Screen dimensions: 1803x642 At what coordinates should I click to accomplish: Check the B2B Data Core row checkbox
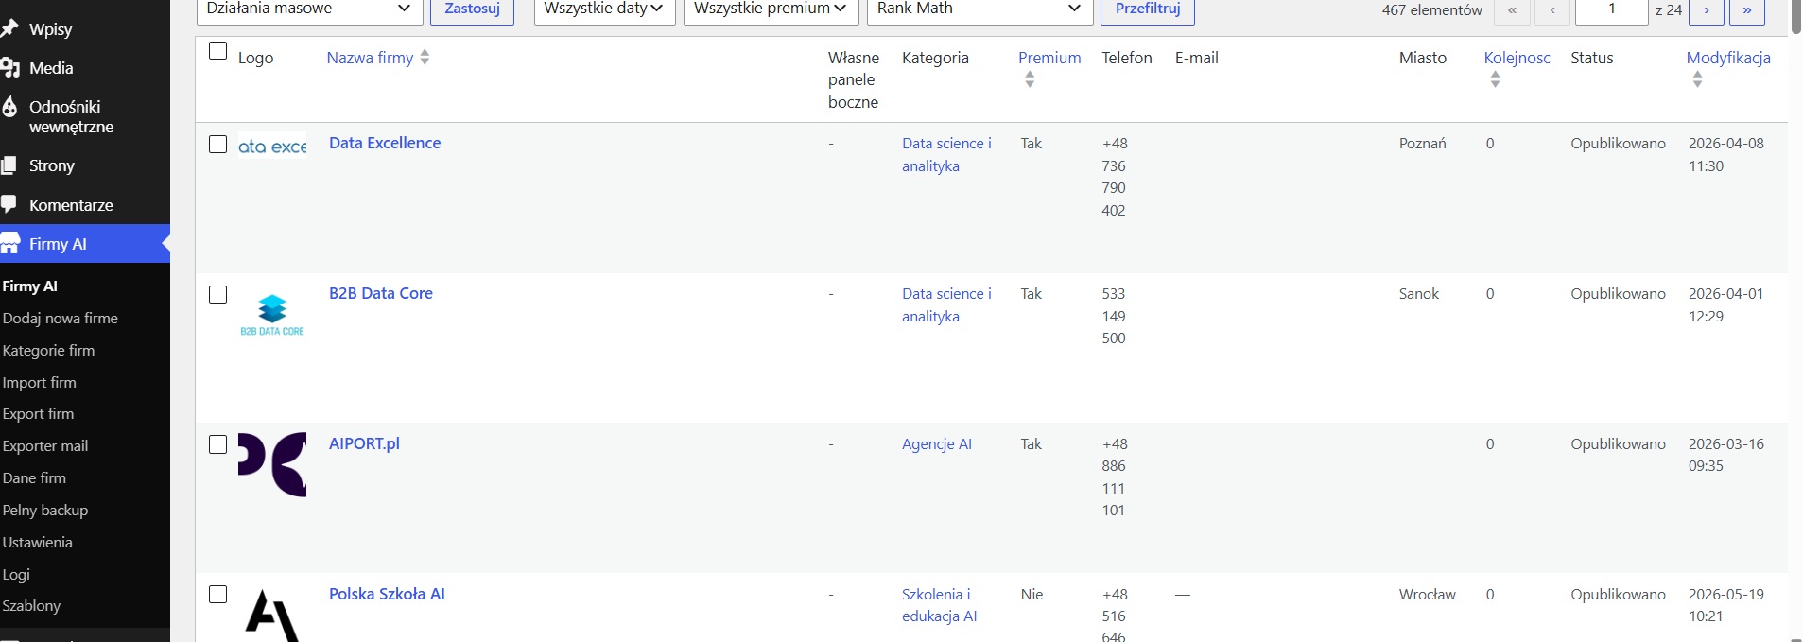point(217,295)
